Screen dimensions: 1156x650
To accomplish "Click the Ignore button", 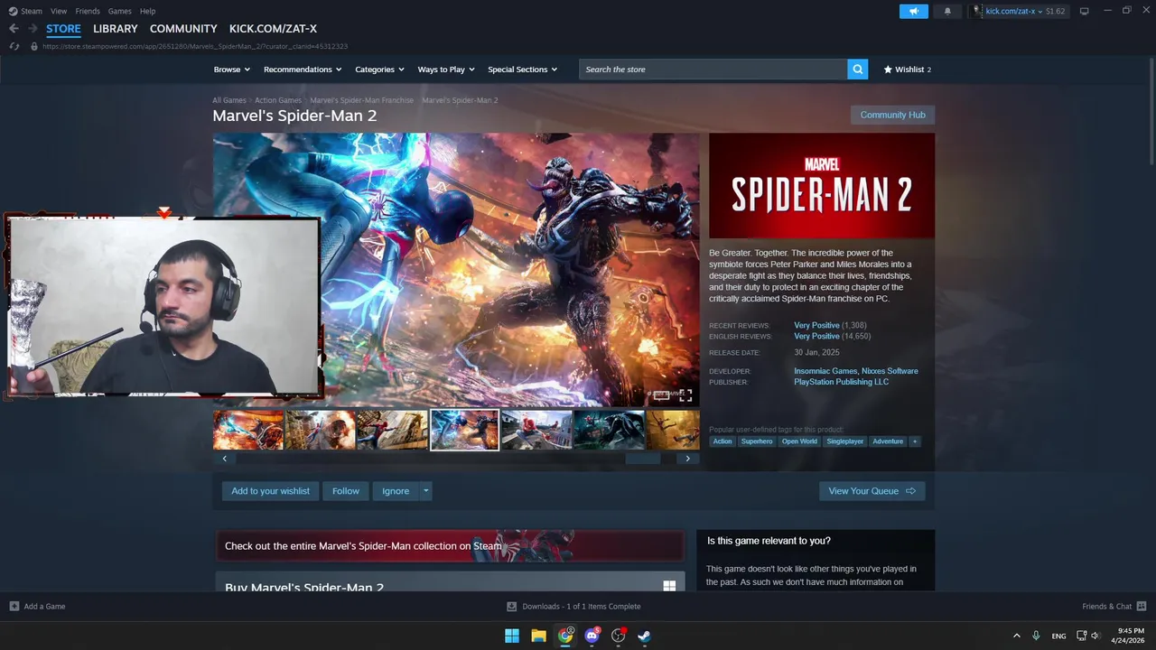I will click(x=396, y=491).
